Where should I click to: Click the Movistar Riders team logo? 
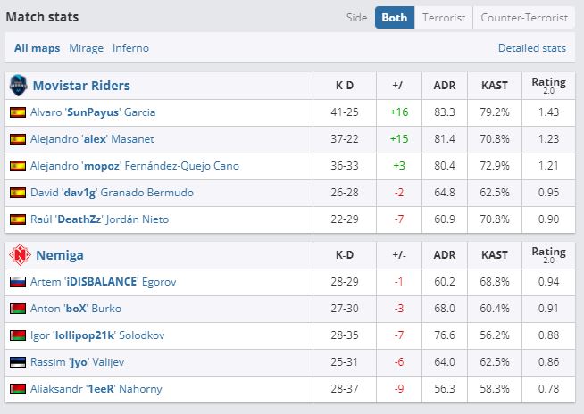[x=18, y=86]
